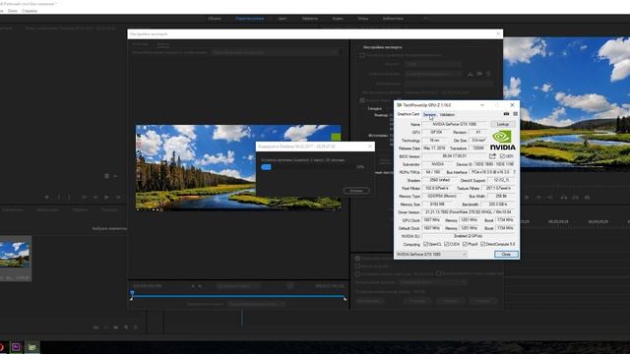This screenshot has width=630, height=354.
Task: Open the Preset dropdown in export settings
Action: (x=433, y=74)
